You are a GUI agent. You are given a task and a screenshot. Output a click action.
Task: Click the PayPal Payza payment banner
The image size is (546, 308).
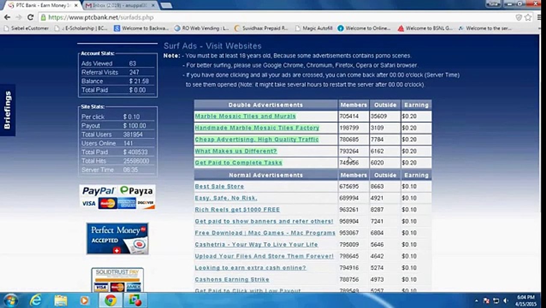click(x=117, y=197)
